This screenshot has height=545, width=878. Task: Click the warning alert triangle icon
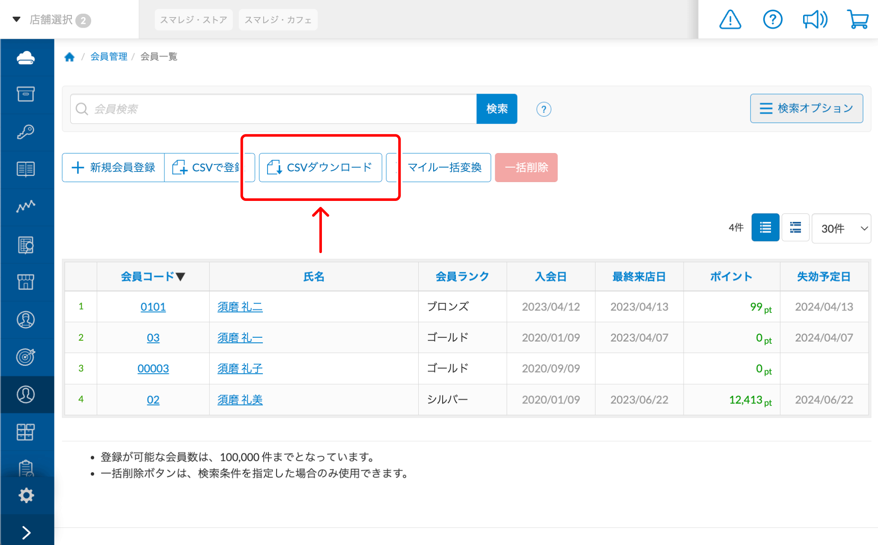pos(730,20)
